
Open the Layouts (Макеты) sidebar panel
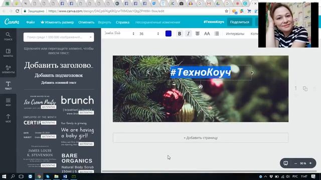tap(8, 52)
